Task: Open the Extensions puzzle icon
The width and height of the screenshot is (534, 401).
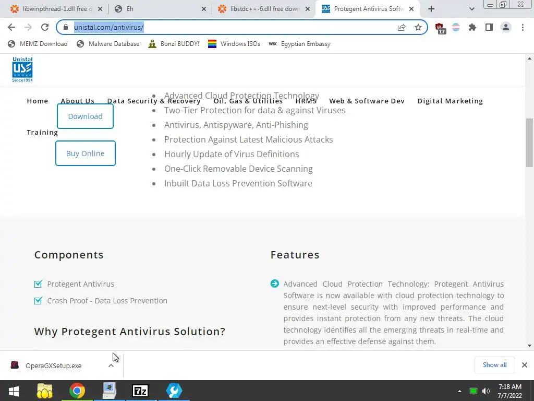Action: pyautogui.click(x=472, y=27)
